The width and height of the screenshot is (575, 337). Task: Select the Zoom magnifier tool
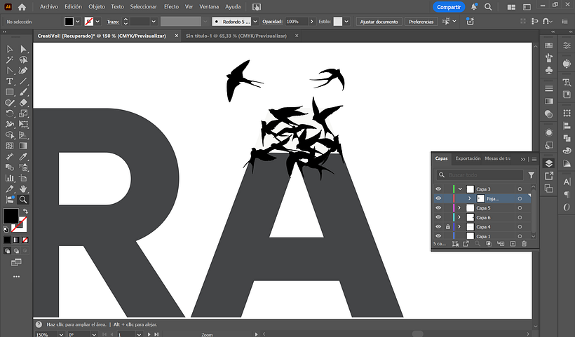(23, 200)
